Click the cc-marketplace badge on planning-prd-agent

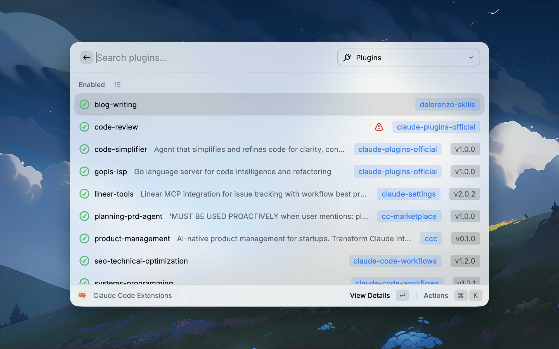click(409, 216)
